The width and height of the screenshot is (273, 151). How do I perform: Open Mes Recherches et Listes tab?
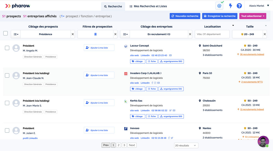point(148,6)
